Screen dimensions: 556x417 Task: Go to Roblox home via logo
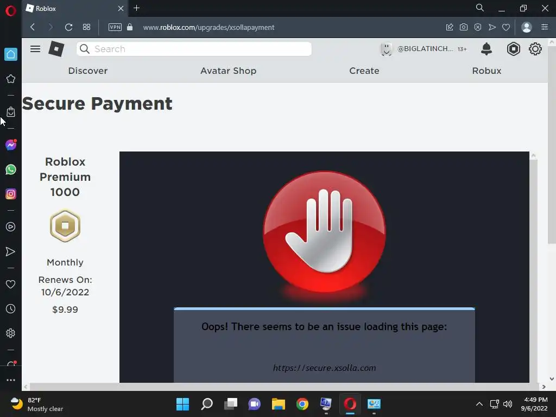(56, 49)
